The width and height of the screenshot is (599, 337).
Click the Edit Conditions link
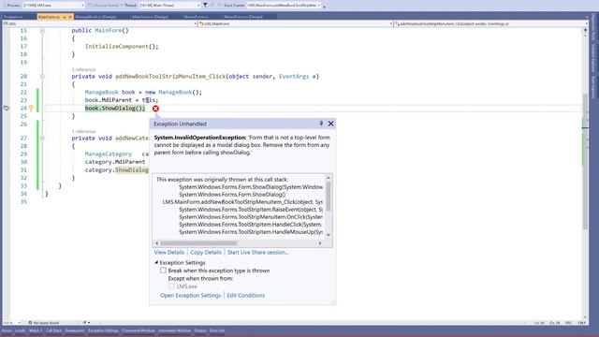[245, 296]
